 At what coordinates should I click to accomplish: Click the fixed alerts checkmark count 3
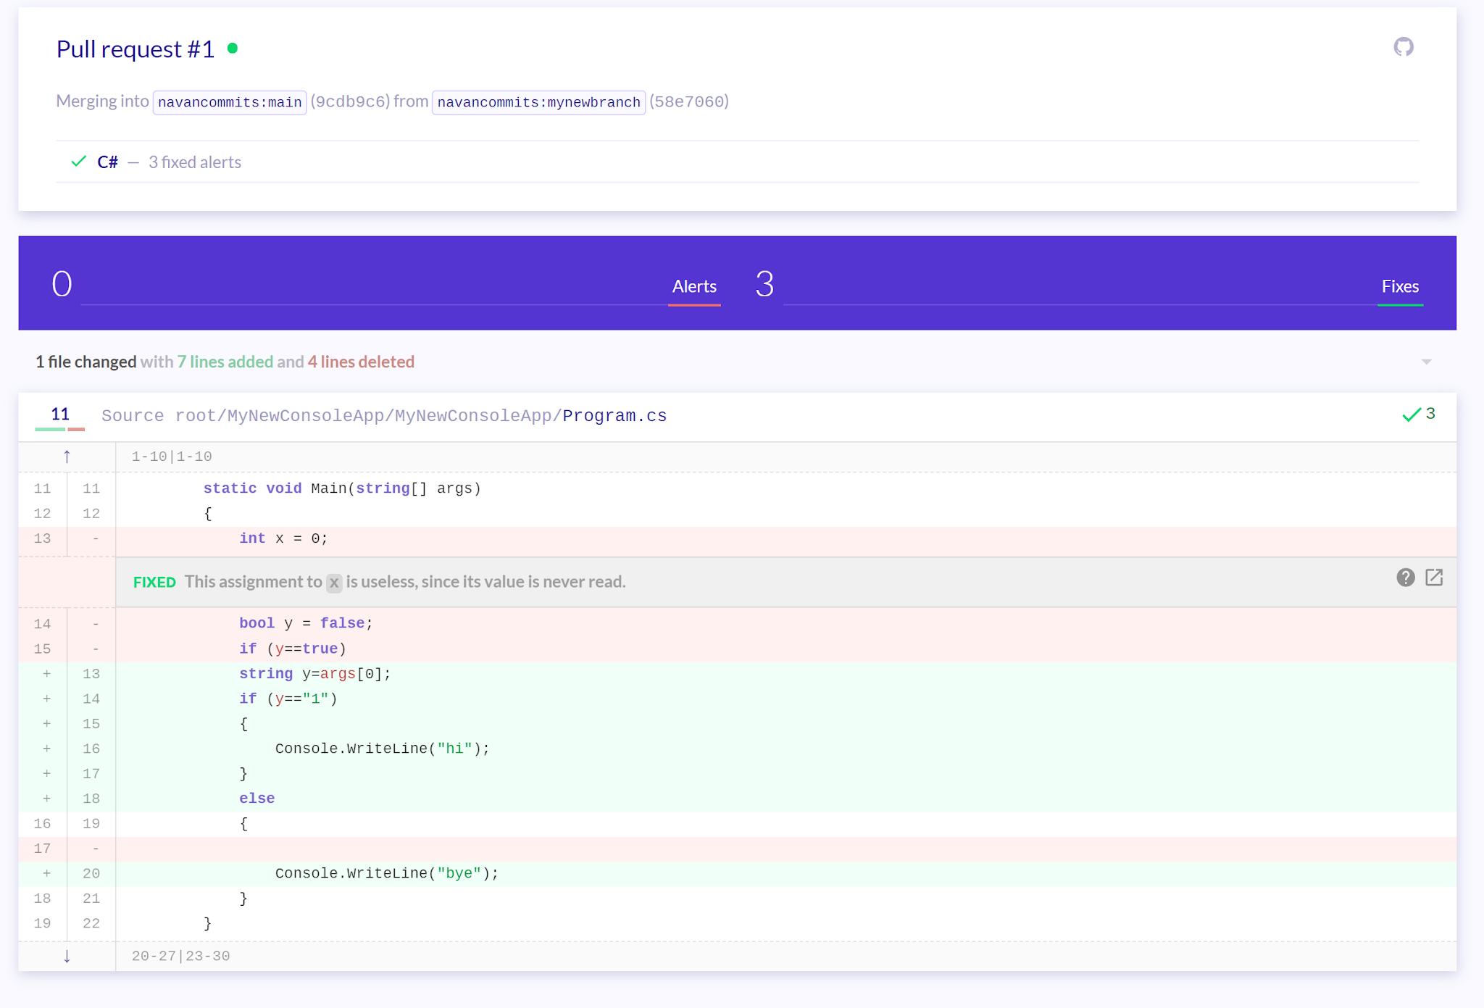tap(1419, 415)
